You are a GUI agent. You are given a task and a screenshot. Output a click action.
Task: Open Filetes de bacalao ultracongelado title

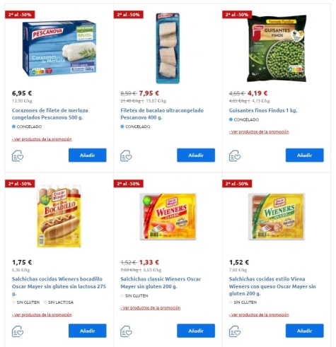[162, 114]
